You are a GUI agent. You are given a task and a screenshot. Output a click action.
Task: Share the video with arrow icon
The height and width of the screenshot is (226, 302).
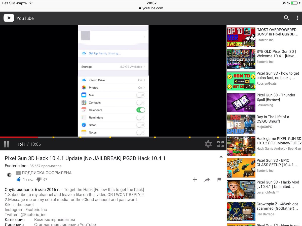pos(207,180)
